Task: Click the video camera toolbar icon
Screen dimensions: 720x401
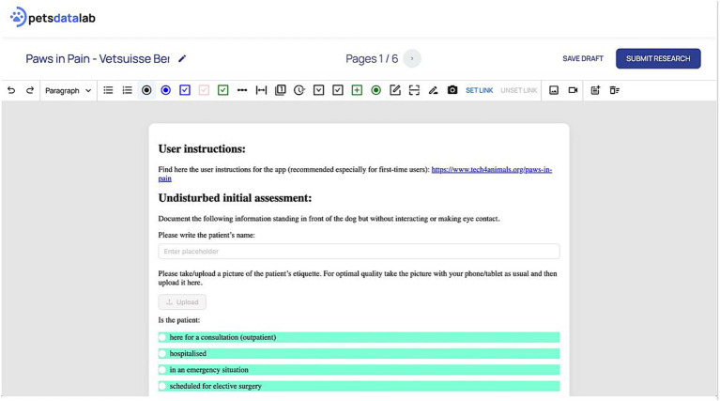Action: click(x=573, y=90)
